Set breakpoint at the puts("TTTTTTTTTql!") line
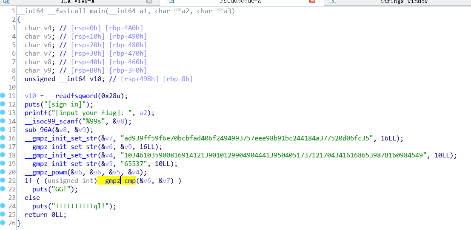 coord(3,206)
